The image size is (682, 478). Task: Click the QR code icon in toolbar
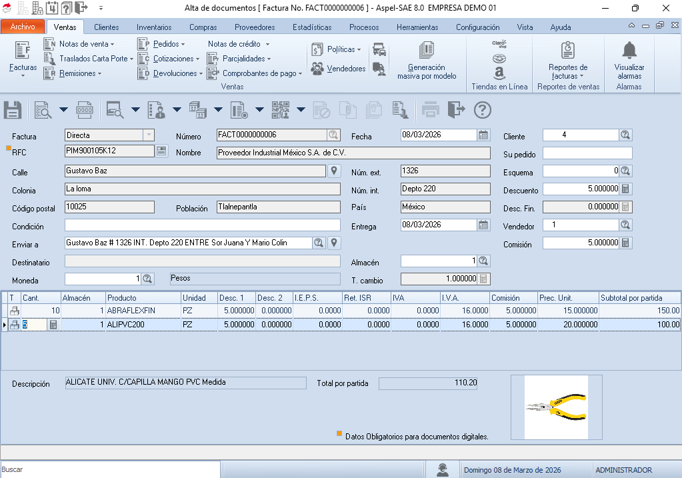(x=281, y=110)
